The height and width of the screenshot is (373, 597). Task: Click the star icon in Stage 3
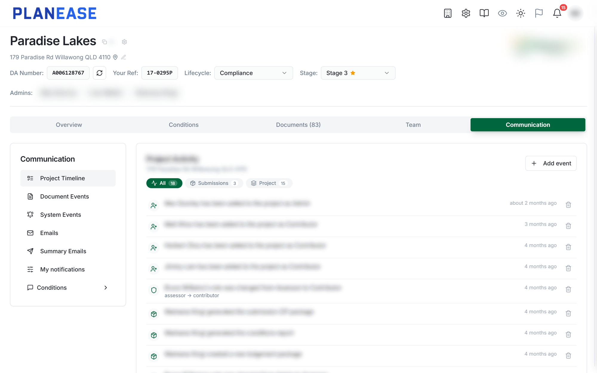353,73
